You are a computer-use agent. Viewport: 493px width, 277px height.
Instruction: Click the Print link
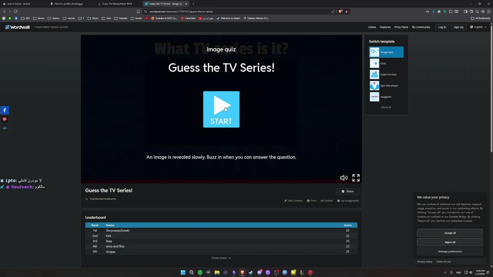[x=312, y=200]
